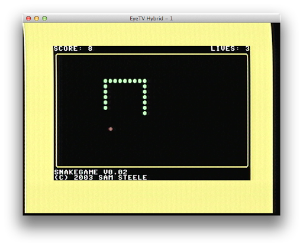Click the EyeTV Hybrid – 1 window title

tap(151, 18)
